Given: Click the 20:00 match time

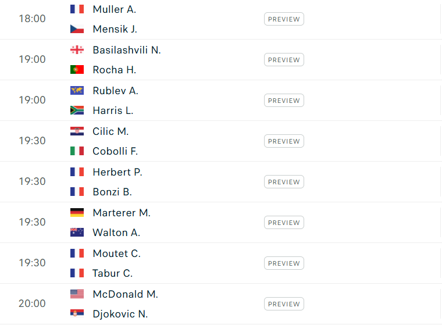Looking at the screenshot, I should 32,303.
